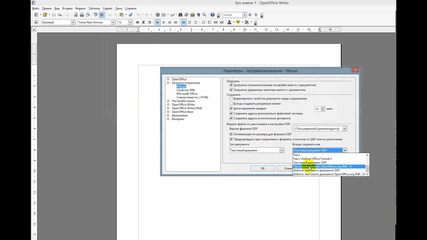This screenshot has height=240, width=427.
Task: Click the Bold Ж formatting icon
Action: [x=137, y=22]
